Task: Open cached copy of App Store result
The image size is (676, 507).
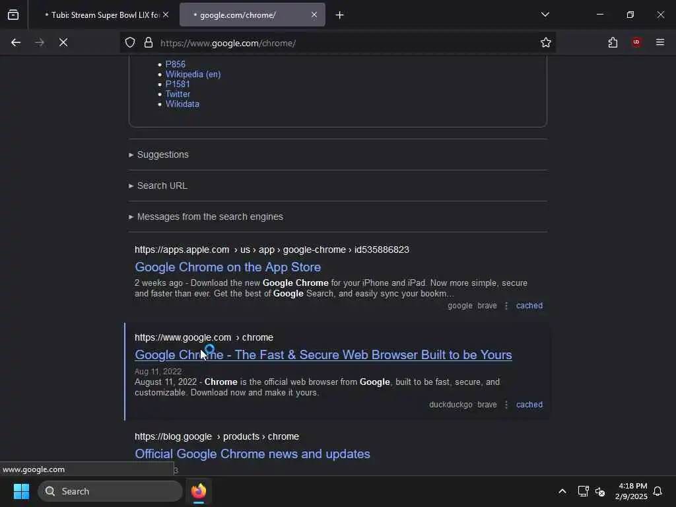Action: (x=529, y=306)
